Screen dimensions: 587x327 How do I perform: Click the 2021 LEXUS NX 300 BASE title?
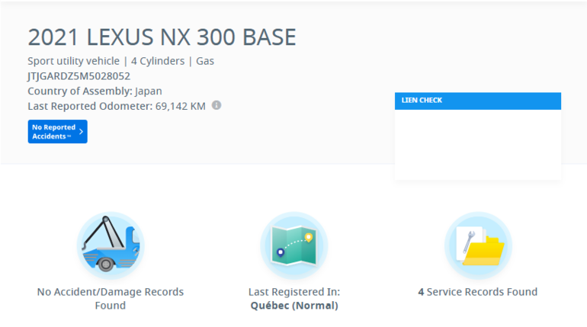tap(162, 37)
